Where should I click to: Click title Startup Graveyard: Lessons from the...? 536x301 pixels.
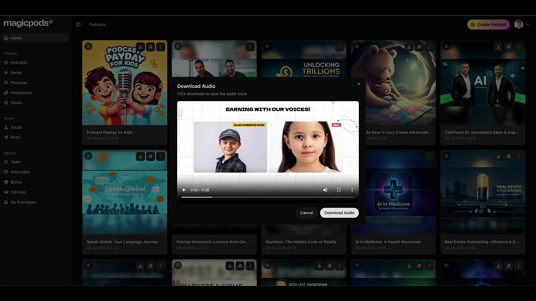tap(213, 242)
